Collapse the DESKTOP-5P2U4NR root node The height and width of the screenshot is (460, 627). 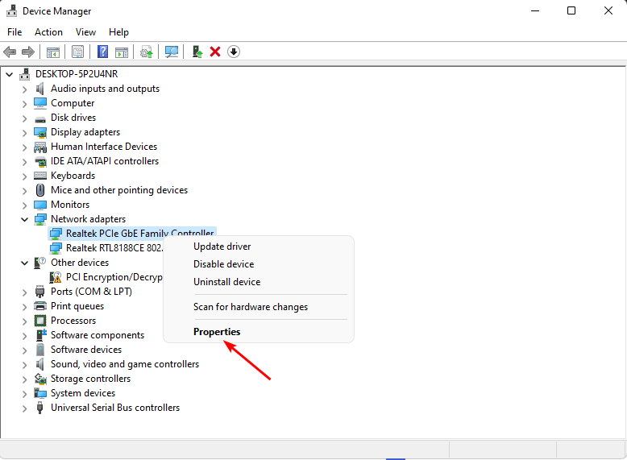click(x=10, y=74)
